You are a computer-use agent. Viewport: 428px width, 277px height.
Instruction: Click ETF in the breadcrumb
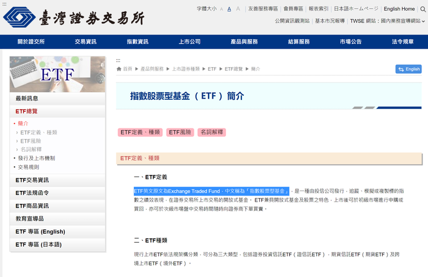click(x=212, y=69)
